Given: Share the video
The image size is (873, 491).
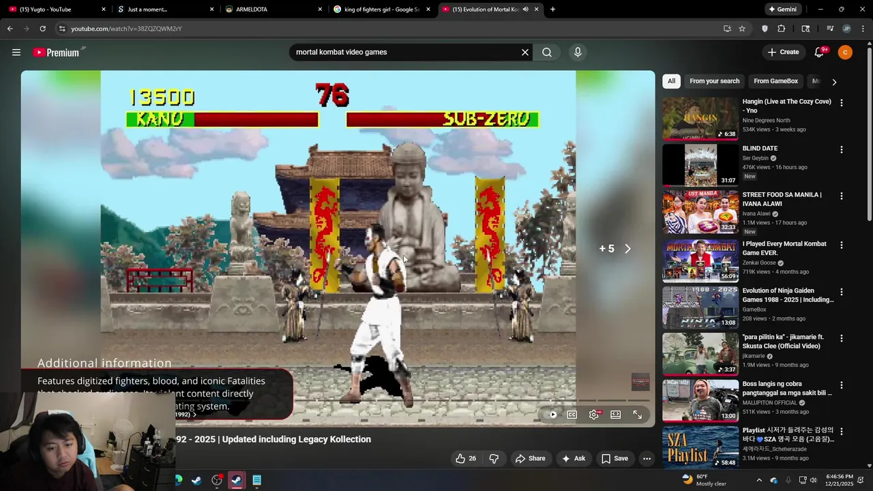Looking at the screenshot, I should click(531, 458).
